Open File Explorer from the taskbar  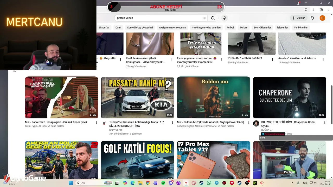point(140,183)
